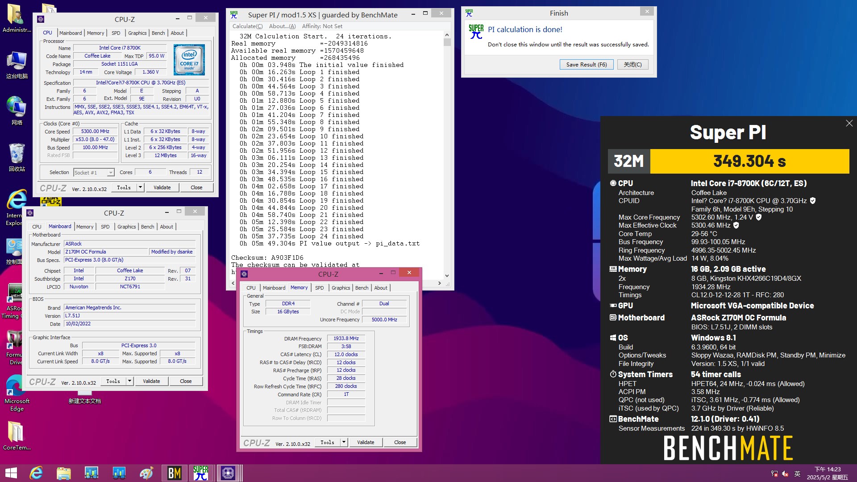Click the Close button in the top CPU-Z window
The height and width of the screenshot is (482, 857).
click(x=196, y=187)
